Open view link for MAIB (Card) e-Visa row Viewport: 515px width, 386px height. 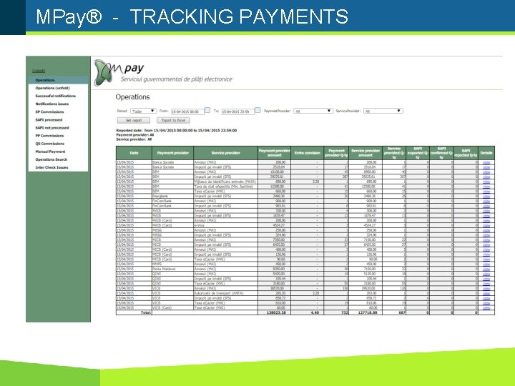point(486,225)
